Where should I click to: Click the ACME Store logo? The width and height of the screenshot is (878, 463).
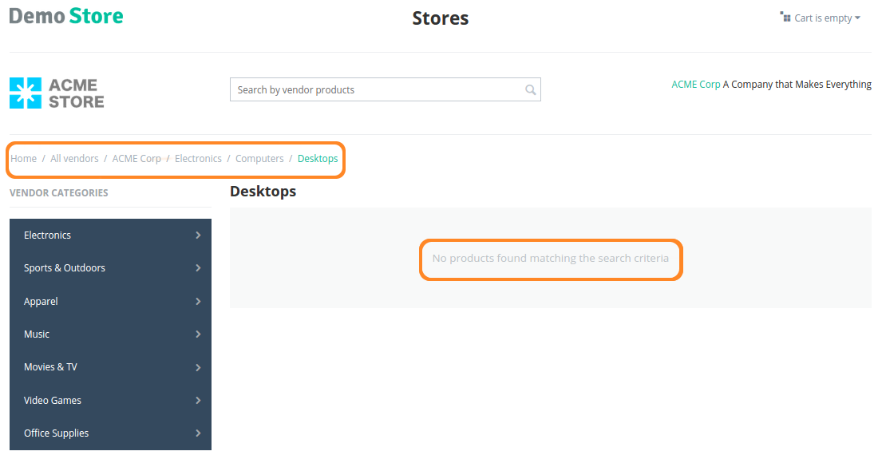click(57, 93)
